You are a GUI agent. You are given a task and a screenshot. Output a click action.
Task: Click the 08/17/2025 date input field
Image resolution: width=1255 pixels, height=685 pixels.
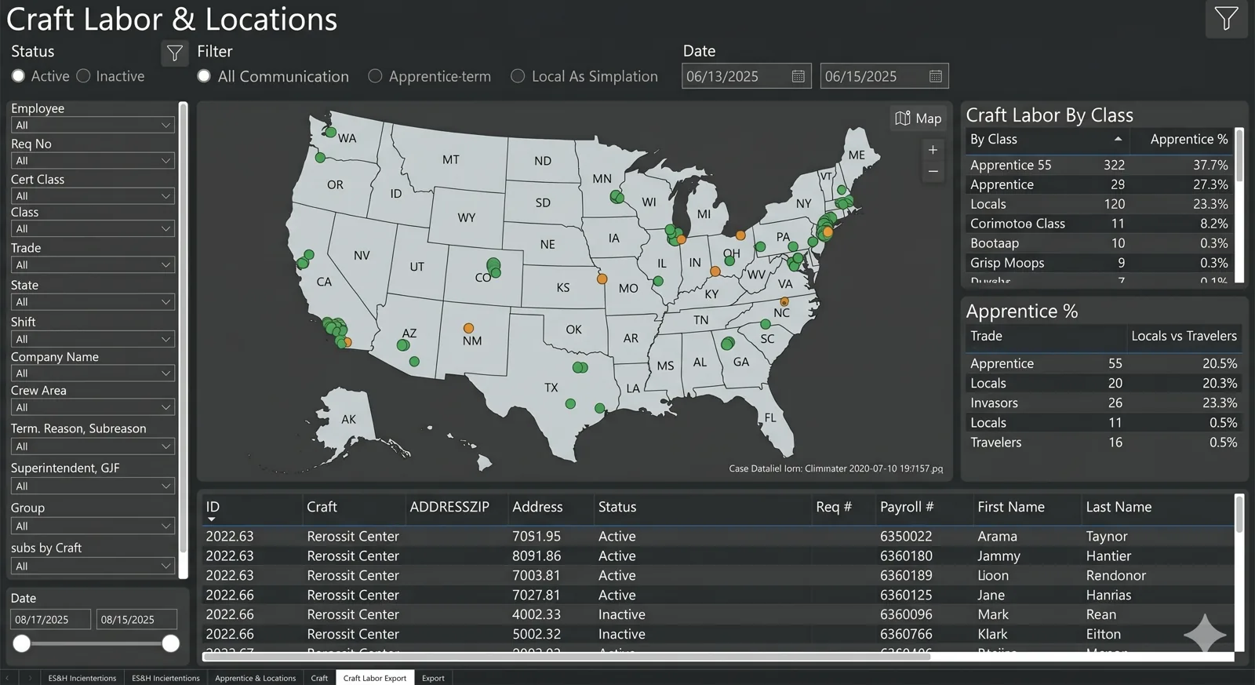(x=51, y=619)
